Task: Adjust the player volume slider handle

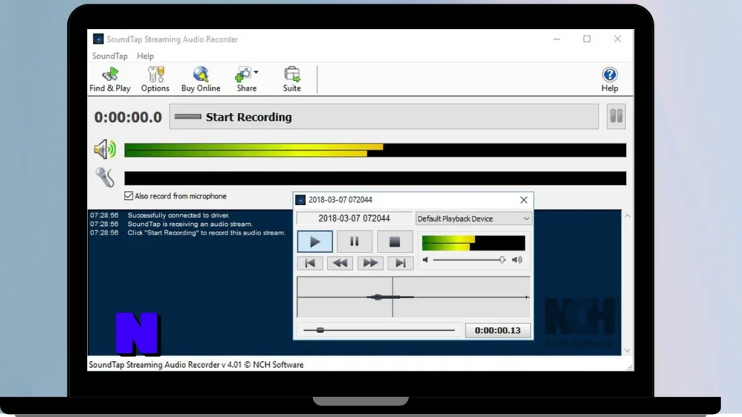Action: point(501,260)
